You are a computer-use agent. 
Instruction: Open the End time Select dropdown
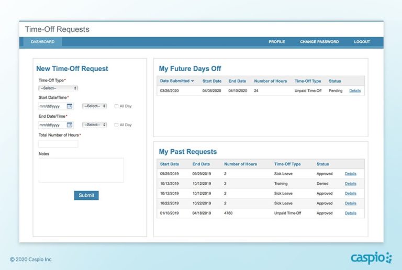point(94,125)
